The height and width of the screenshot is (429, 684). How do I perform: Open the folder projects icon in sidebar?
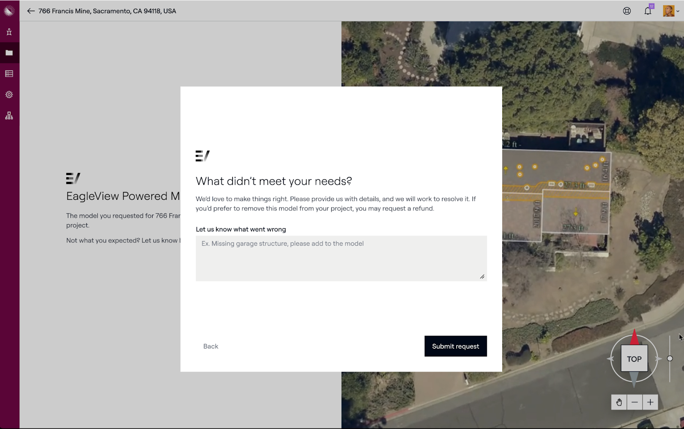coord(9,53)
